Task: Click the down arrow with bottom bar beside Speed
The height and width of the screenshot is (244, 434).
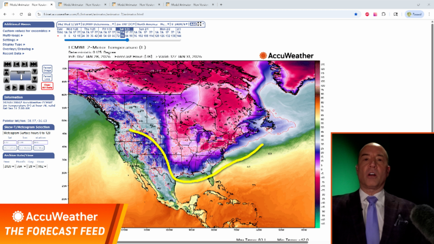Action: tap(35, 79)
